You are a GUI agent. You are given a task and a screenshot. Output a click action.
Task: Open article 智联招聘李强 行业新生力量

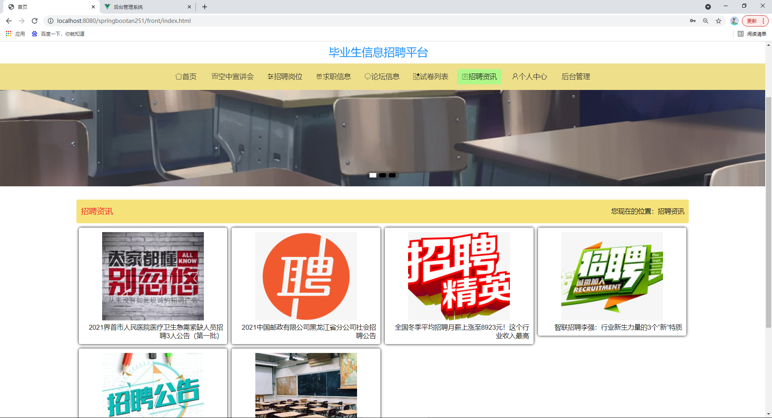click(618, 327)
